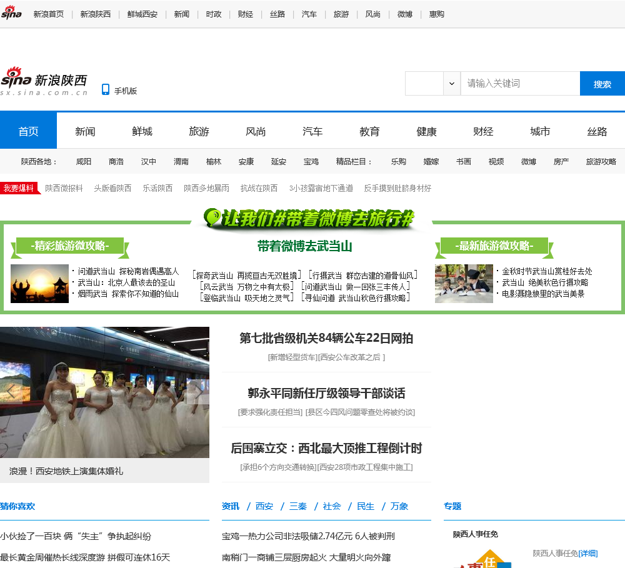The height and width of the screenshot is (568, 625).
Task: Open headline 后围寨立交：西北最大顶推工程倒计时
Action: pyautogui.click(x=326, y=448)
